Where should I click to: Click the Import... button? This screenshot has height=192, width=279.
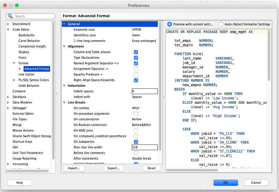(74, 168)
